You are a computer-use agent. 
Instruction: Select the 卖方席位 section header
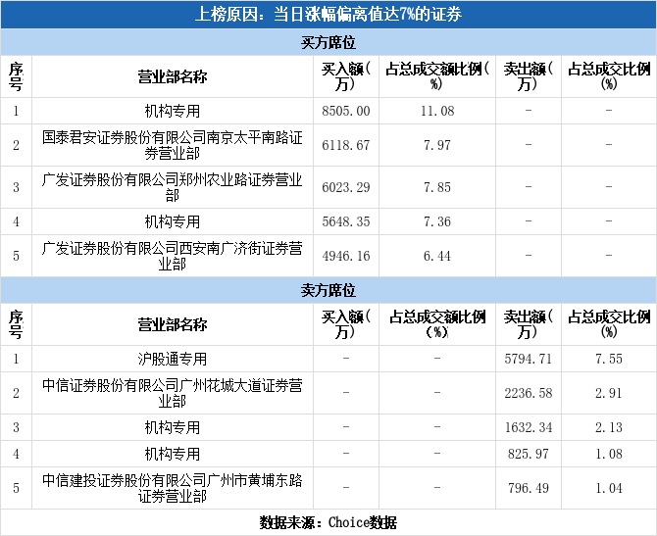point(328,290)
